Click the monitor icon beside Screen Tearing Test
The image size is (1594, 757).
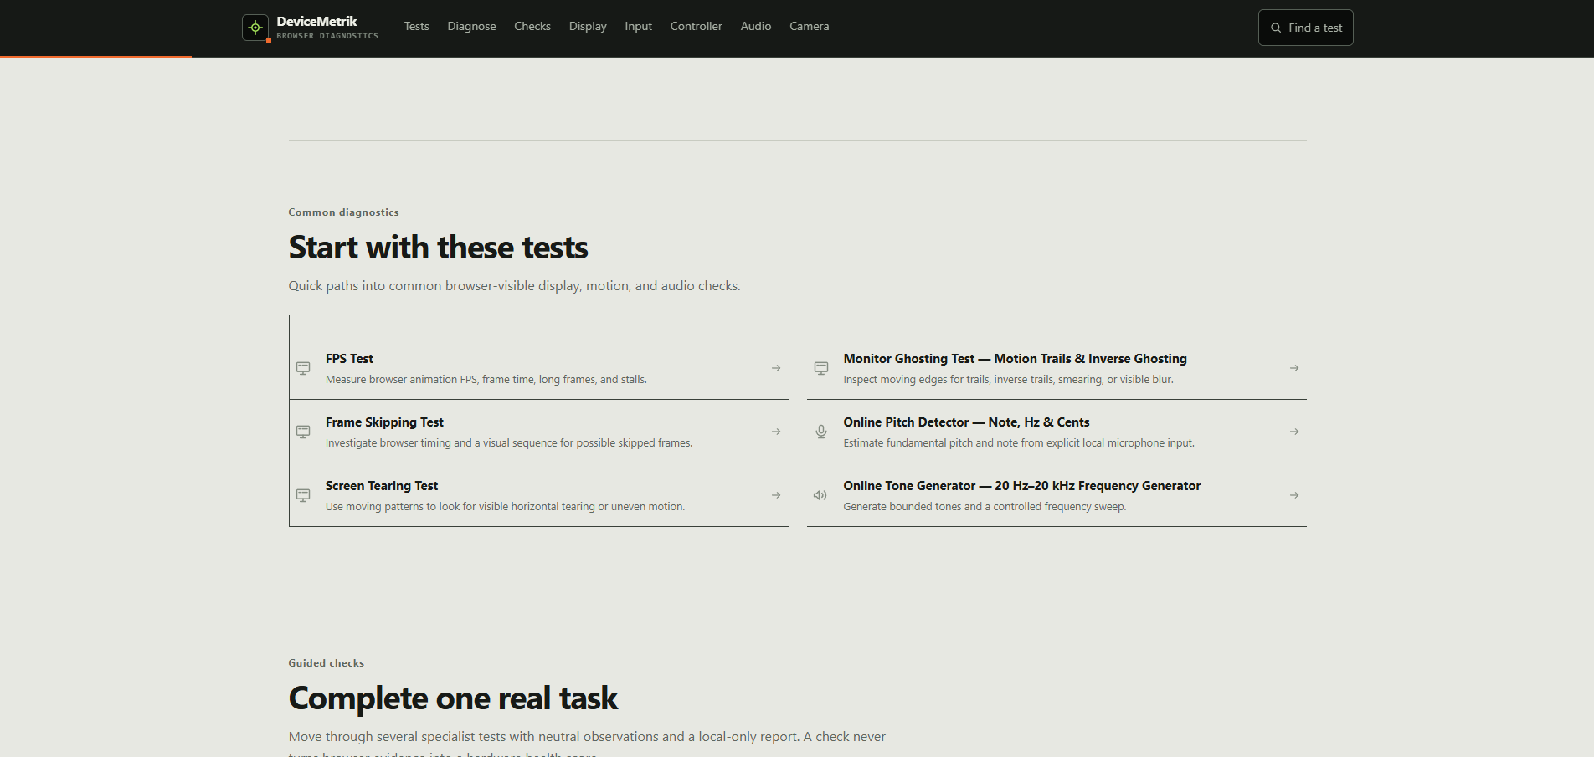click(x=303, y=495)
